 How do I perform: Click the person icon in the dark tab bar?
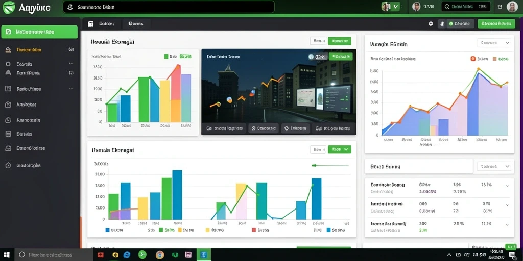pyautogui.click(x=442, y=24)
